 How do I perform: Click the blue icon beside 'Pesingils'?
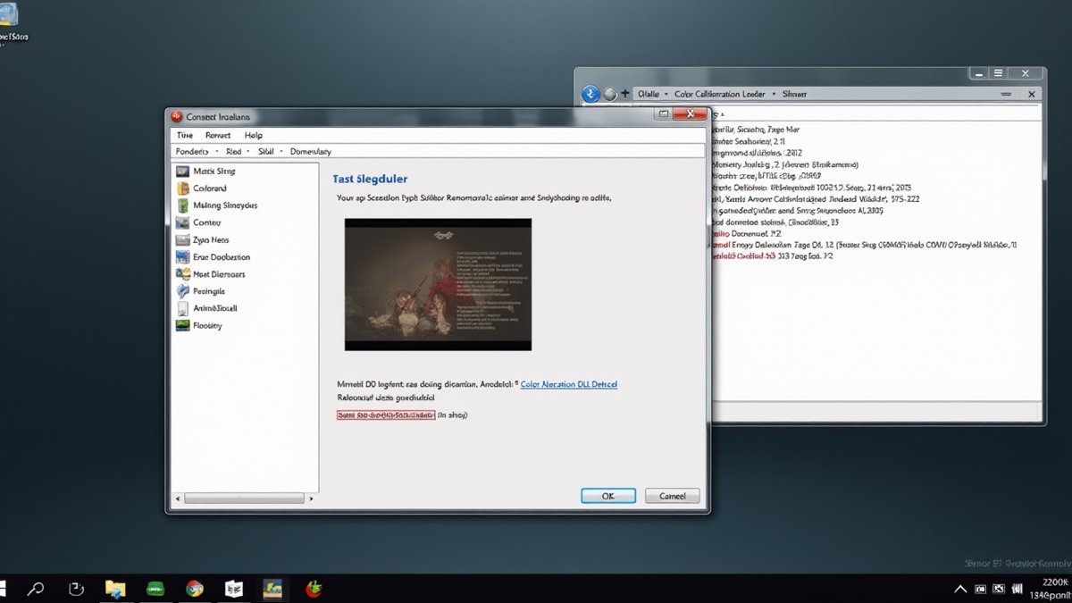181,291
